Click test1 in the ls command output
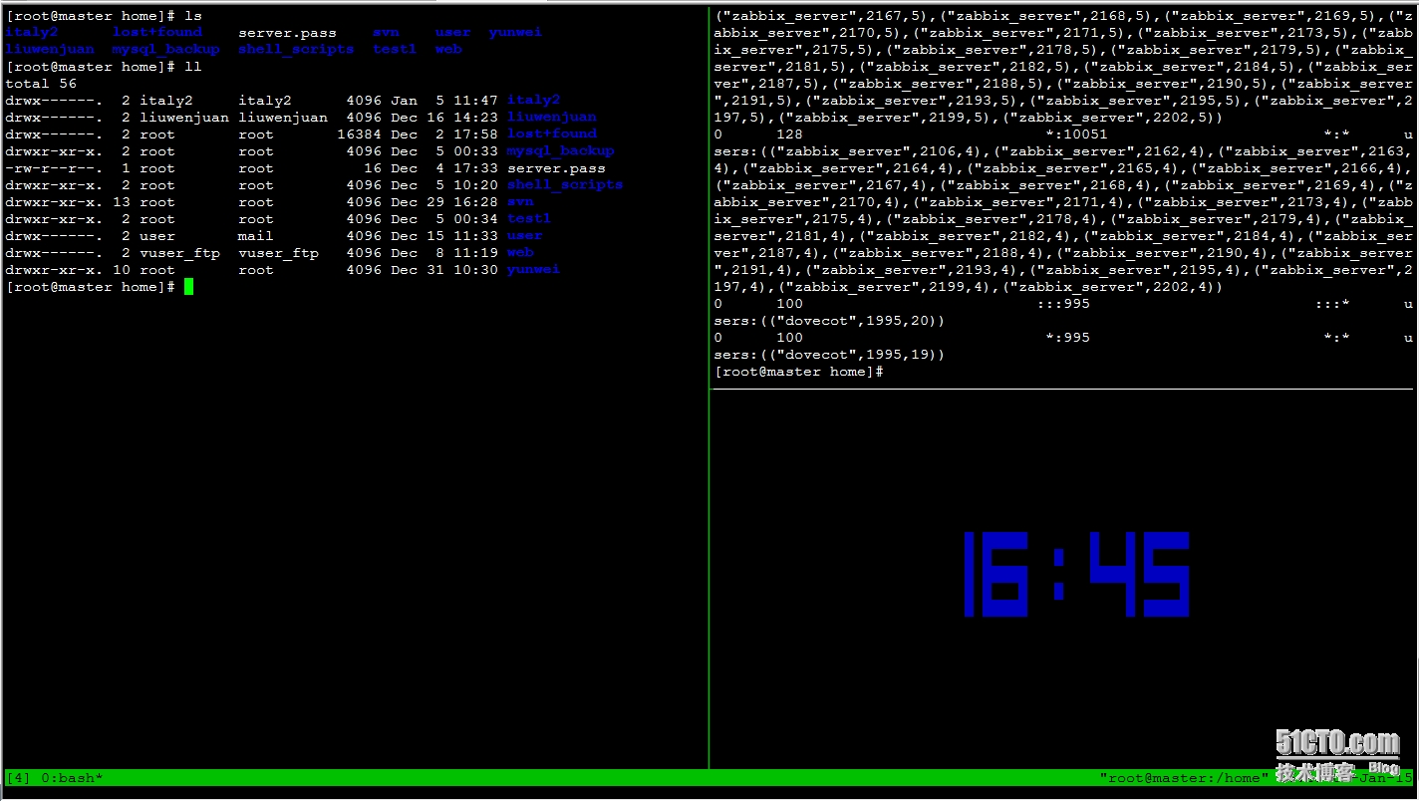Viewport: 1419px width, 801px height. [x=395, y=49]
